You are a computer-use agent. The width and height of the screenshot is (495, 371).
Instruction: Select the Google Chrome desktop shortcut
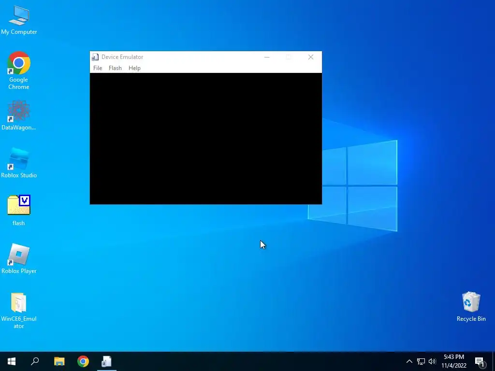pos(19,71)
